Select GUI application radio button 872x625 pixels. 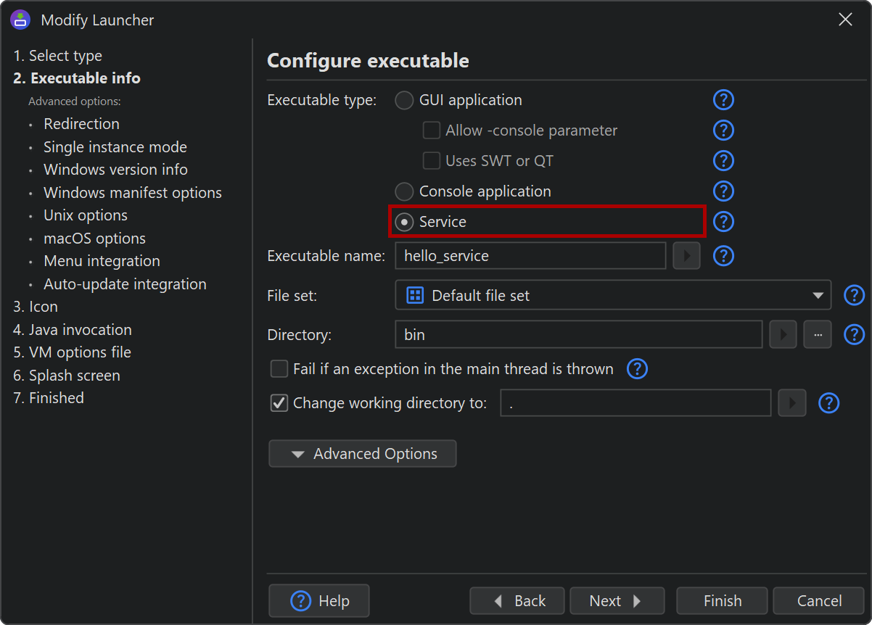click(x=404, y=101)
